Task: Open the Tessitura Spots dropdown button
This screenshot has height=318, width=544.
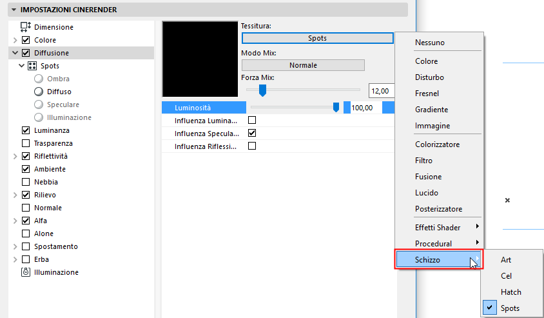Action: [x=318, y=38]
